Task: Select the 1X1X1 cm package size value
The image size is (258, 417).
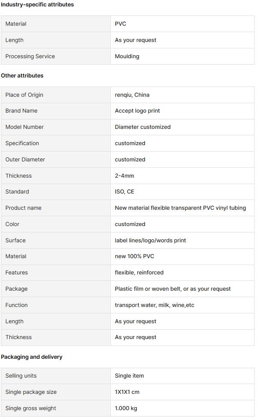Action: click(x=127, y=392)
